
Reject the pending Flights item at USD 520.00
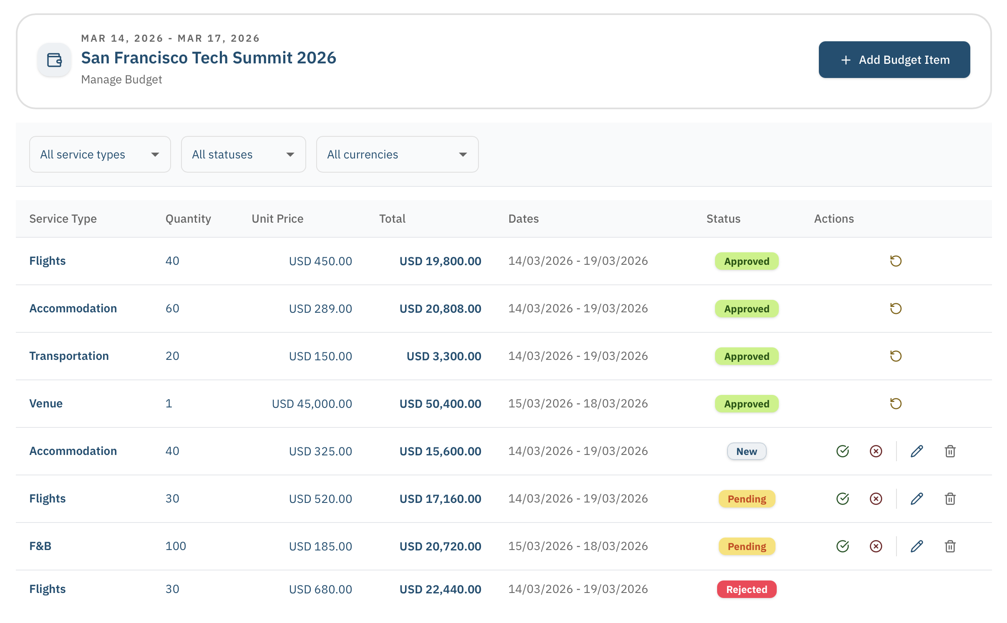pos(875,499)
